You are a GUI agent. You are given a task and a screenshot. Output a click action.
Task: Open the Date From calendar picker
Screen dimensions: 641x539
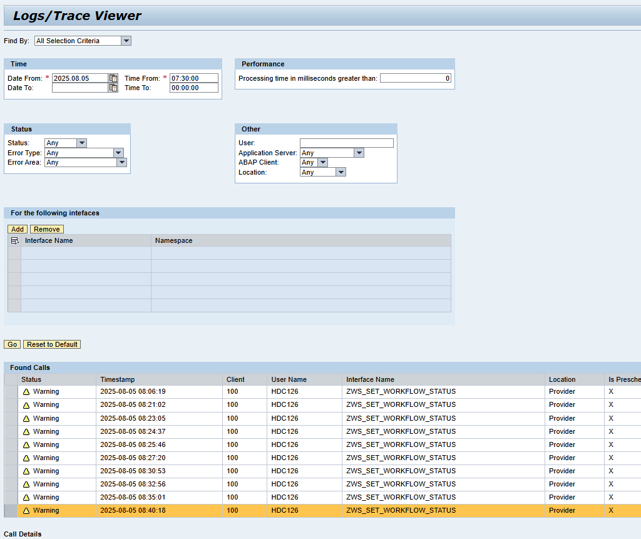point(113,78)
